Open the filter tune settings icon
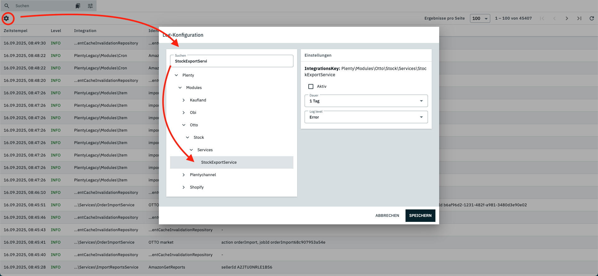Screen dimensions: 598x276 pyautogui.click(x=90, y=6)
